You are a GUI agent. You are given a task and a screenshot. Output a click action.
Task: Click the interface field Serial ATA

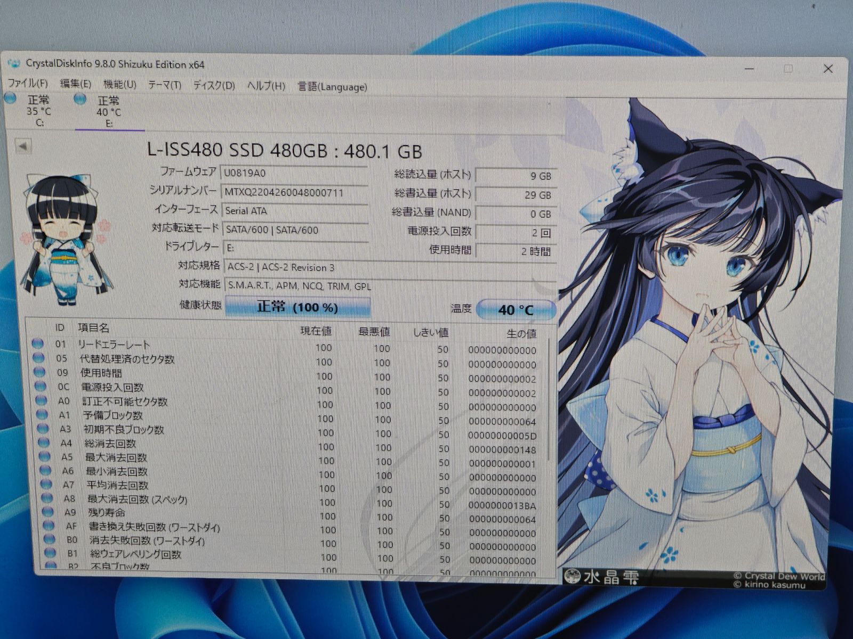coord(295,211)
